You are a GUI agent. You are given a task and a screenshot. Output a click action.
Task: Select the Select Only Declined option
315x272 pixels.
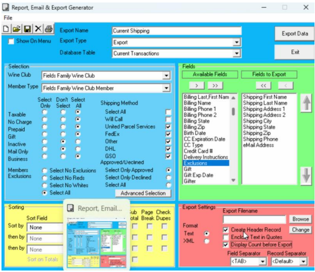click(x=168, y=178)
